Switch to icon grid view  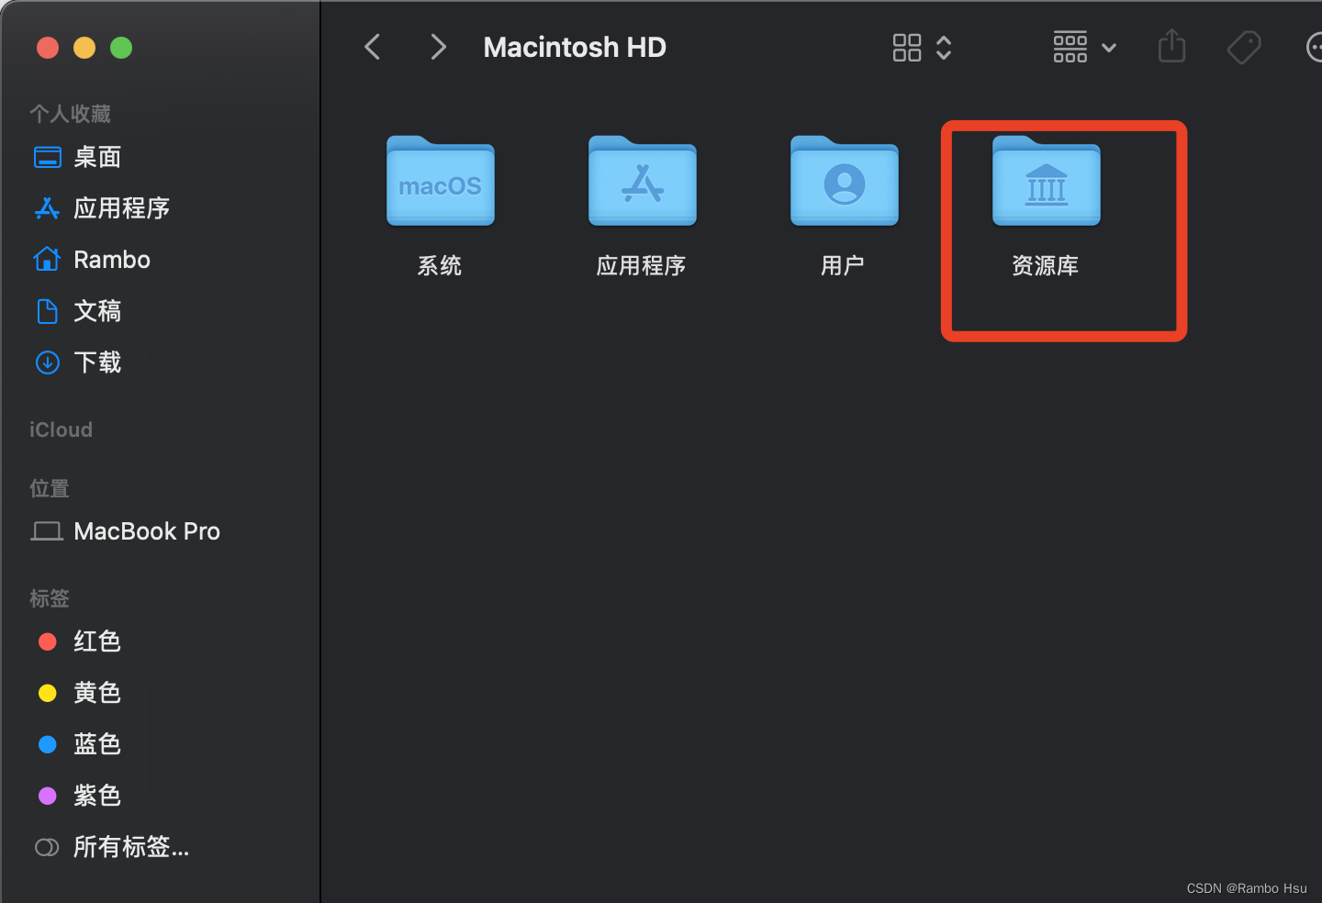[907, 48]
